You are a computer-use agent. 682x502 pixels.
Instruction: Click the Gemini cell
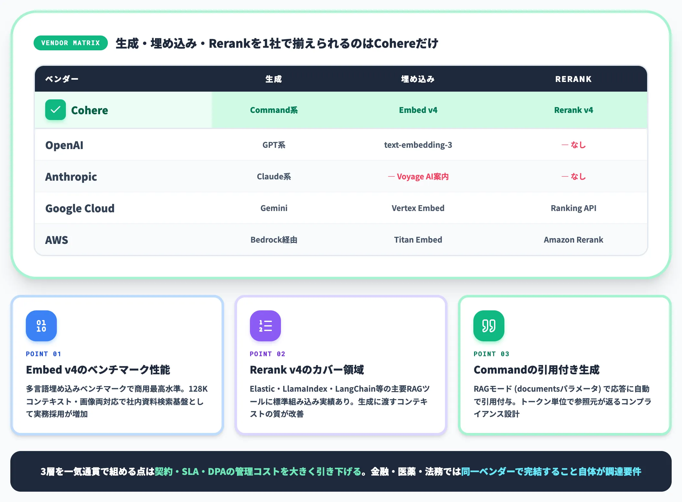point(274,208)
